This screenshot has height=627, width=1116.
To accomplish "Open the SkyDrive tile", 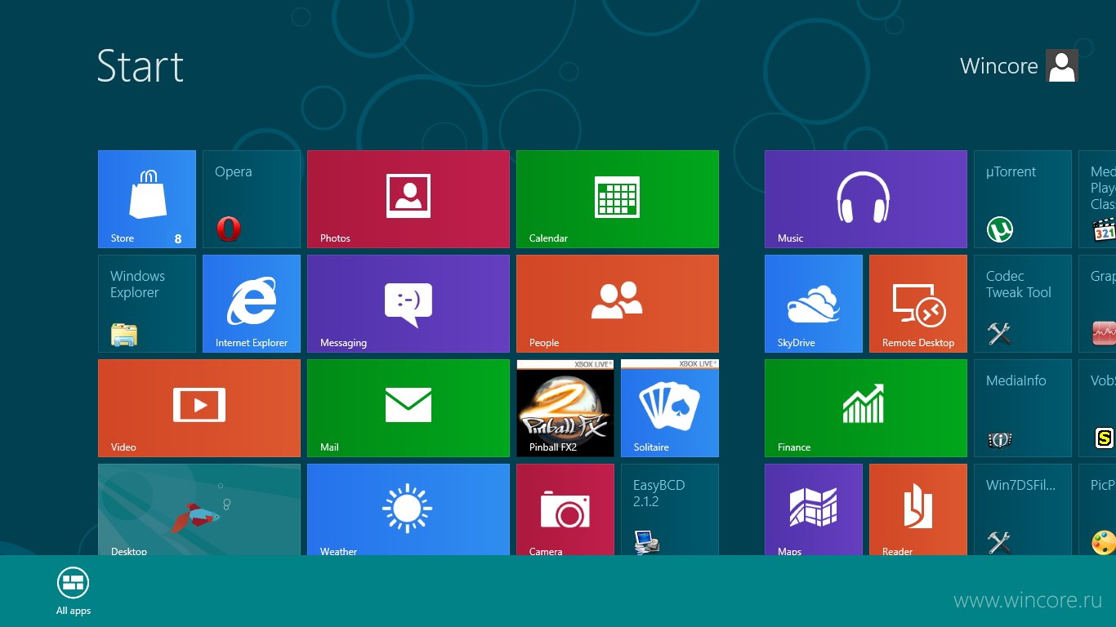I will click(814, 304).
